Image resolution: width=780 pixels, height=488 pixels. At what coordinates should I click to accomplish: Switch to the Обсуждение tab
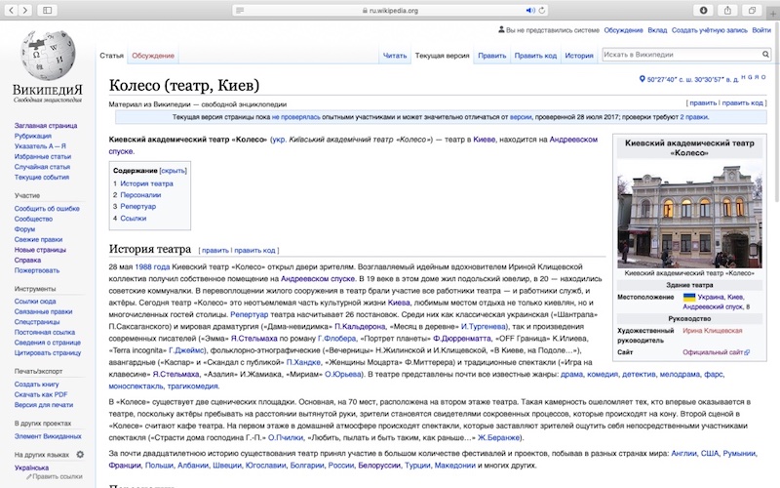153,56
